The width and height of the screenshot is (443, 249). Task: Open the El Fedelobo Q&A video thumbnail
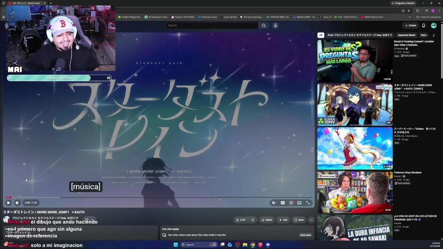355,61
